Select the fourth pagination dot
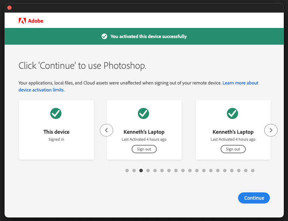Screen dimensions: 288x221 pos(148,170)
